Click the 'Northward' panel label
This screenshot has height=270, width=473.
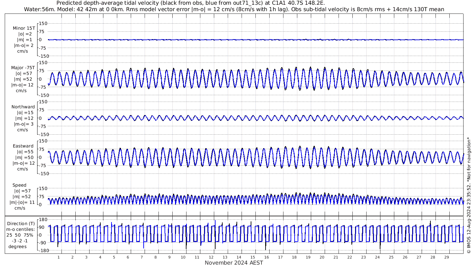point(23,107)
